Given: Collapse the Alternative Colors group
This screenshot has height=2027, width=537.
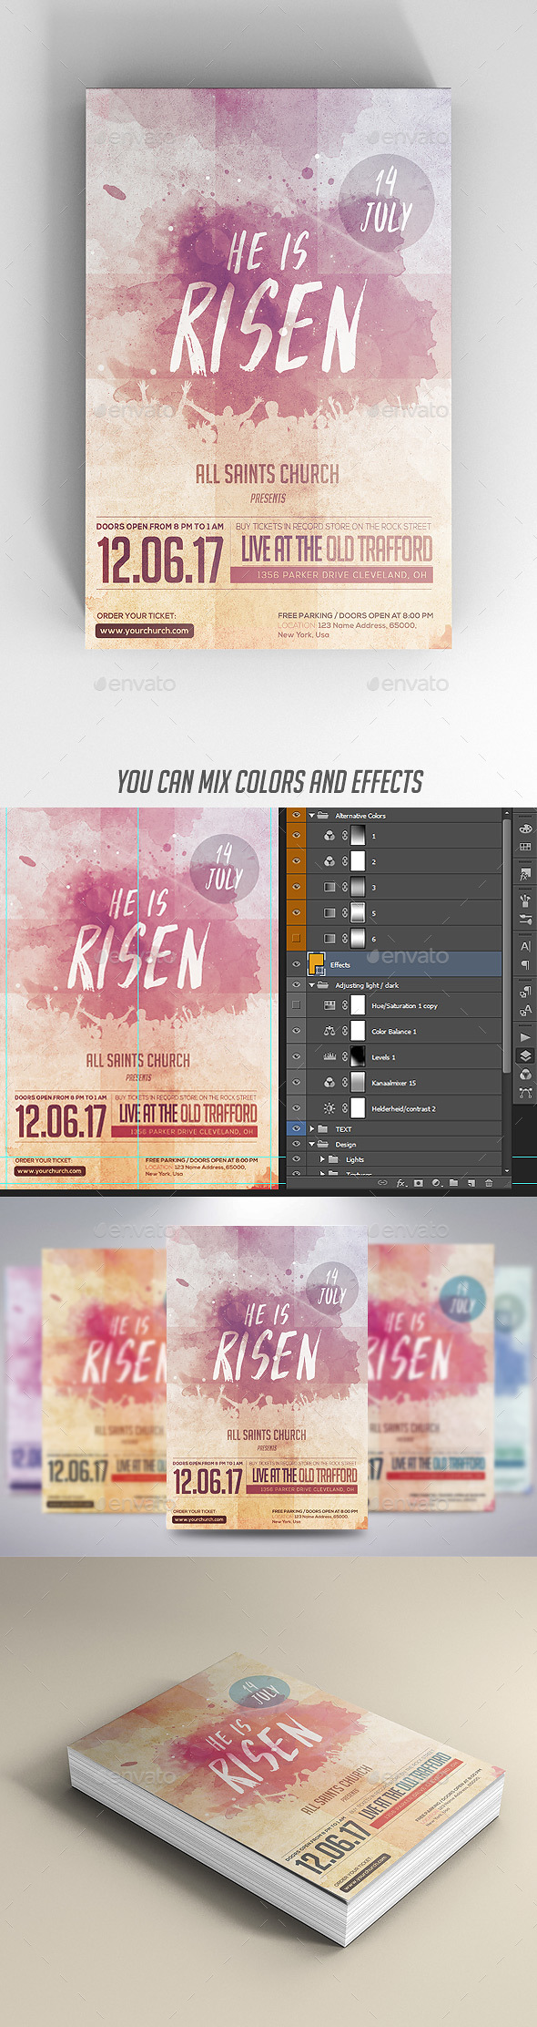Looking at the screenshot, I should [311, 816].
